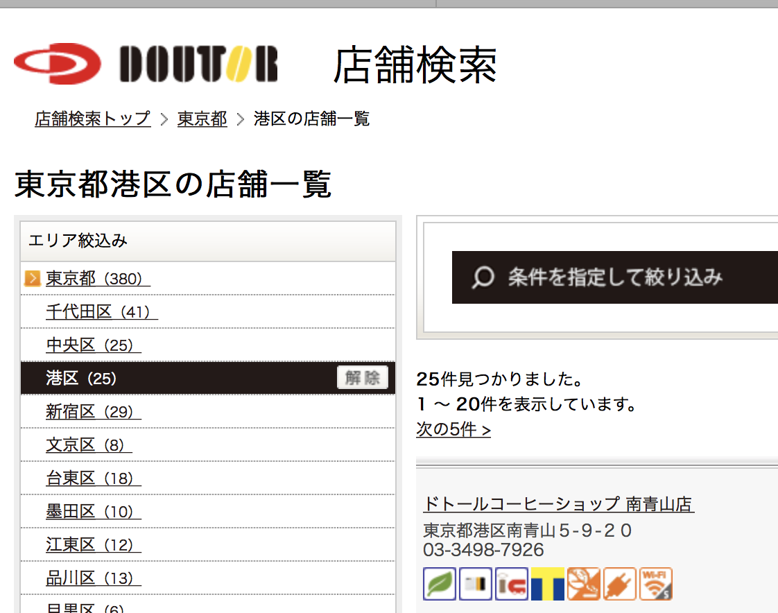Click the Doutor value card icon
This screenshot has width=778, height=613.
coord(476,584)
